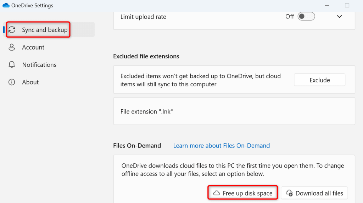363x203 pixels.
Task: Open the Account settings page
Action: (33, 47)
